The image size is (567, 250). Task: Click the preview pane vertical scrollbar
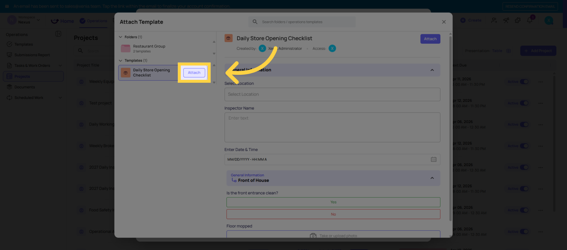450,128
